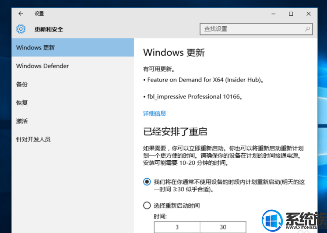Select the 选择重新启动时间 radio button
The width and height of the screenshot is (327, 233).
click(x=147, y=205)
